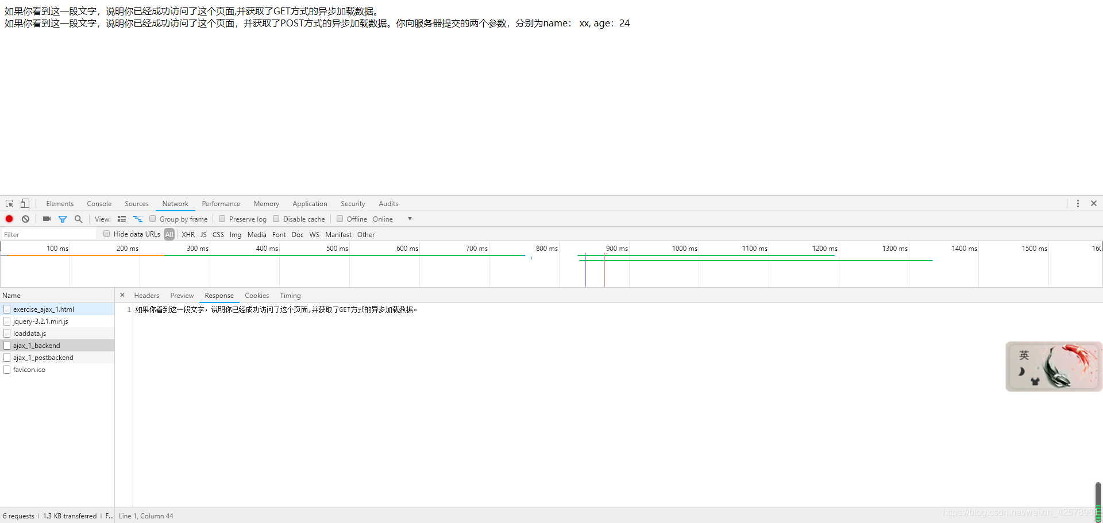Select the favicon.ico request
The width and height of the screenshot is (1103, 523).
(x=57, y=369)
